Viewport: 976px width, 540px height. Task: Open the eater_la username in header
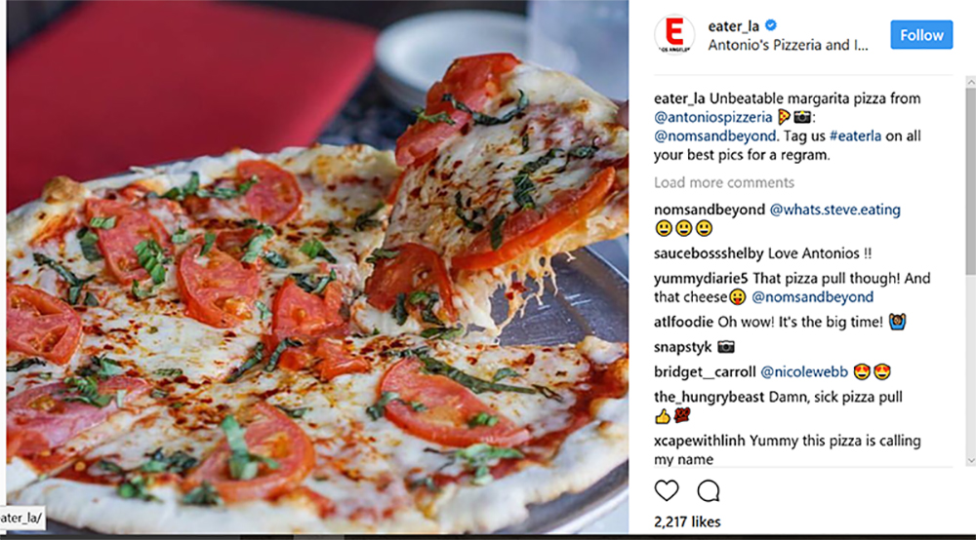click(x=733, y=26)
